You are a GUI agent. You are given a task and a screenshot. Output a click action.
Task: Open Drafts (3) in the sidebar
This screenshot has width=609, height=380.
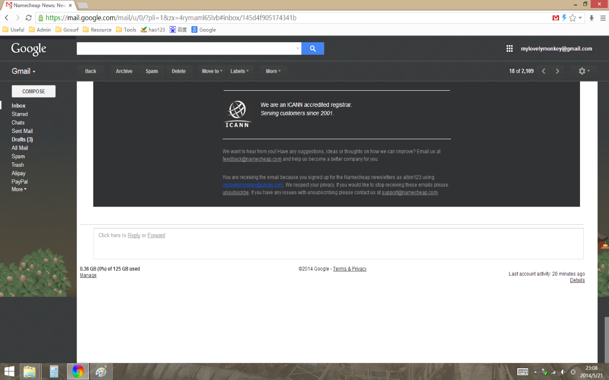coord(22,140)
